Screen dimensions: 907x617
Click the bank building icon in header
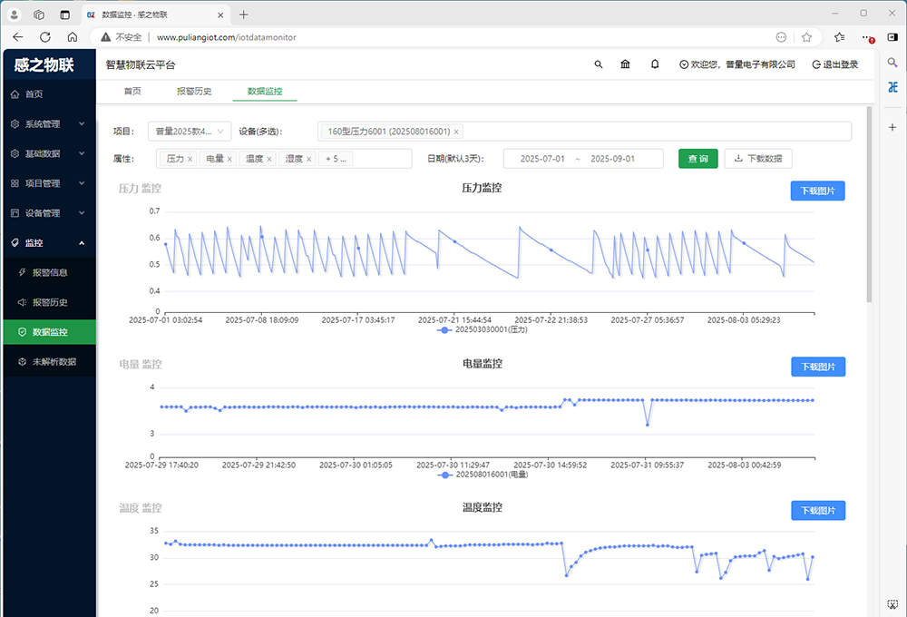point(626,64)
